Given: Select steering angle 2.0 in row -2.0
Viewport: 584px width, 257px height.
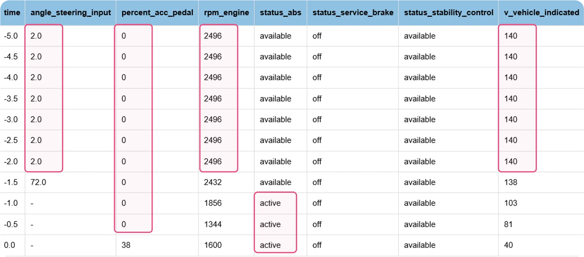Looking at the screenshot, I should pyautogui.click(x=36, y=161).
